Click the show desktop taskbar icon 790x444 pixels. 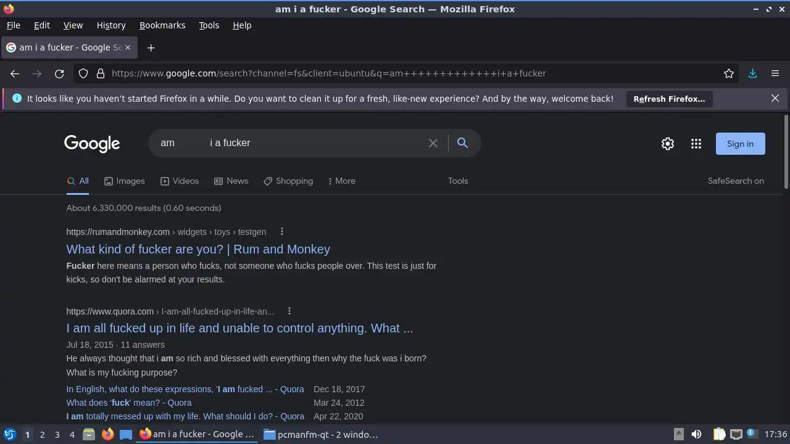(126, 434)
